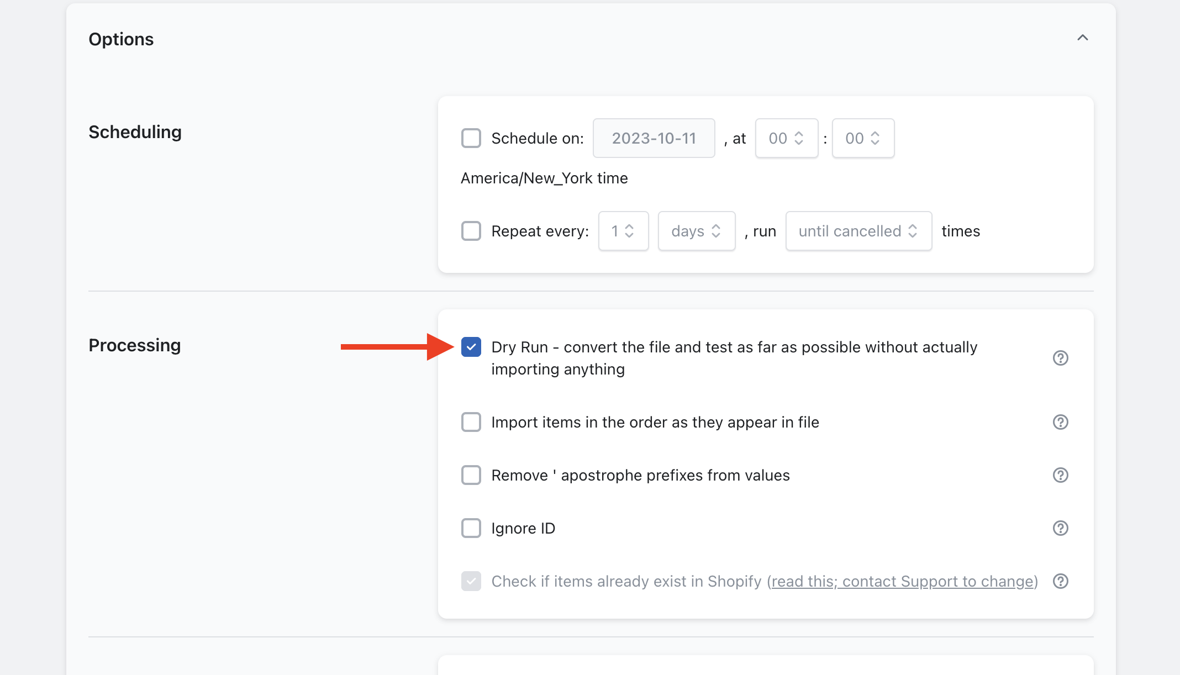Open help for import order option

[x=1060, y=422]
